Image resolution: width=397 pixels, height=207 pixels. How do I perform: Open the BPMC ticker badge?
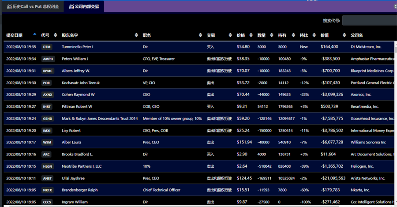point(48,71)
